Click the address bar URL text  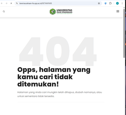point(36,3)
